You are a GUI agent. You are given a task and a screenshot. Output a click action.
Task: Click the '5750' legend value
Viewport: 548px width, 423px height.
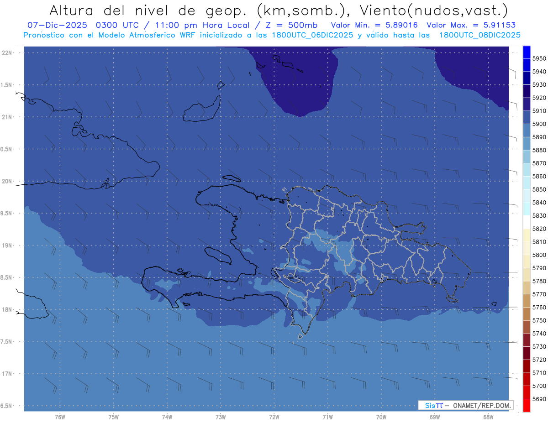(539, 320)
